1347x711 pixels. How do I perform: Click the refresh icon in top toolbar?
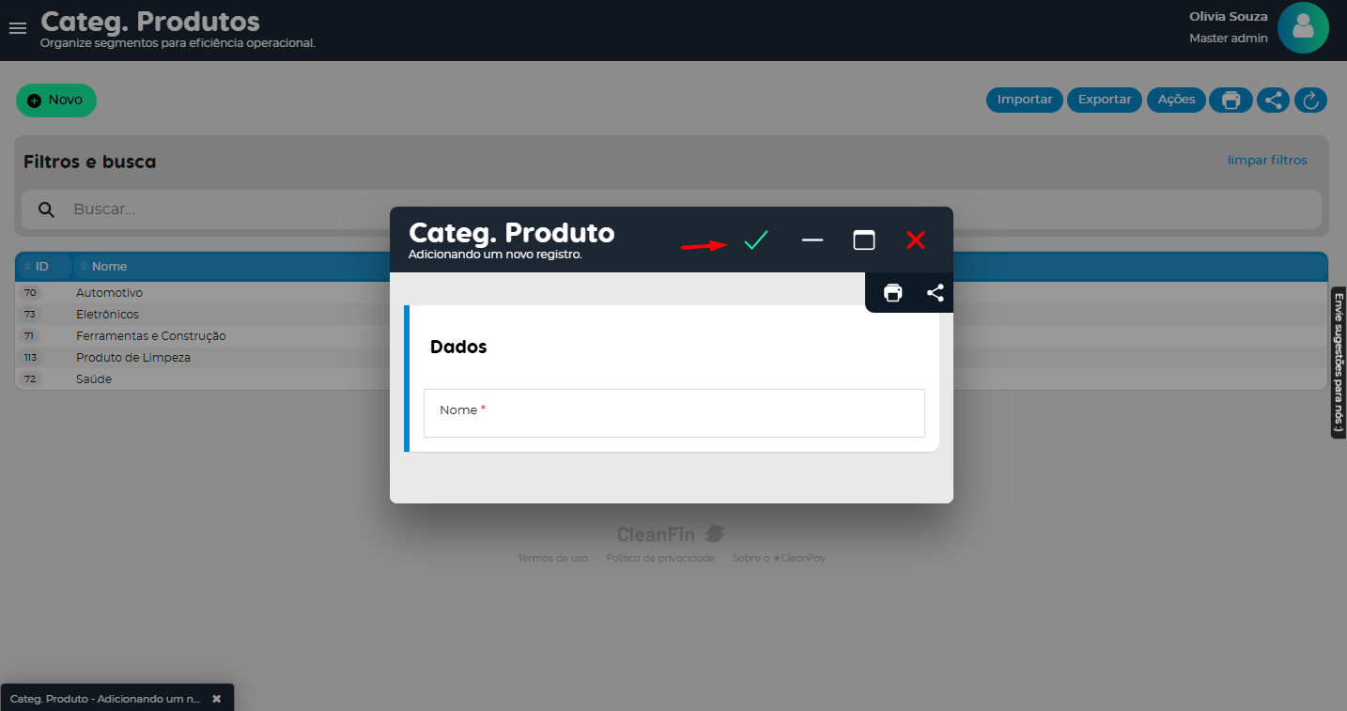tap(1310, 100)
